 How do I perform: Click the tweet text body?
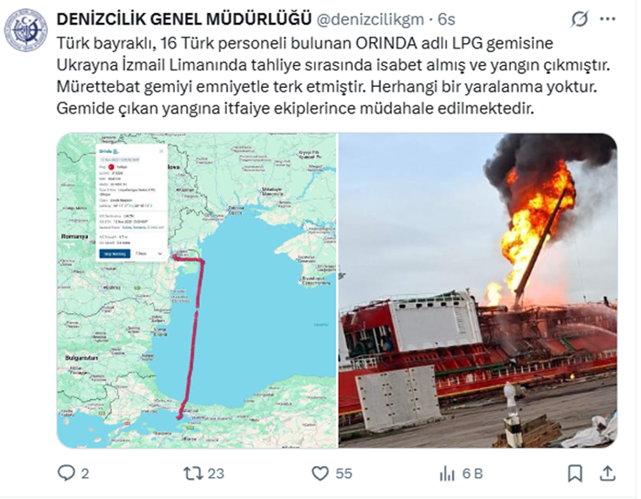pos(333,76)
